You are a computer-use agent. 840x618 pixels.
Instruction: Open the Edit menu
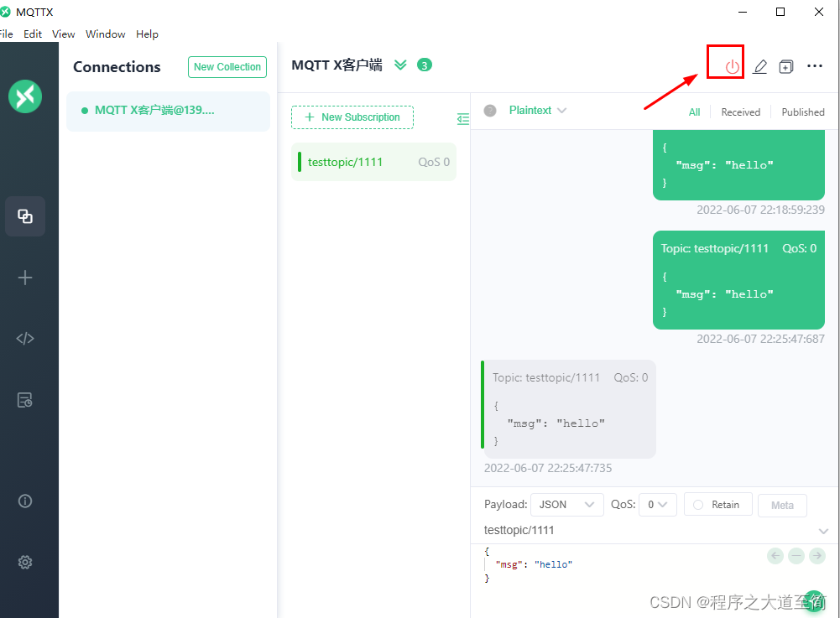tap(33, 34)
